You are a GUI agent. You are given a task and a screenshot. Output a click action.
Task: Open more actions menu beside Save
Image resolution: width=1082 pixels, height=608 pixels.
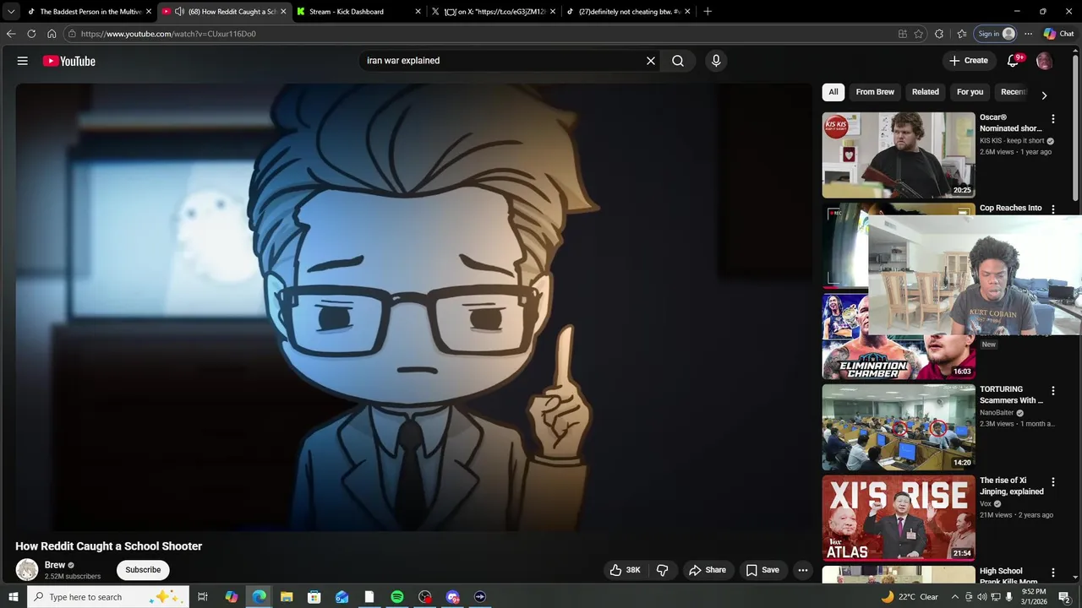point(803,570)
